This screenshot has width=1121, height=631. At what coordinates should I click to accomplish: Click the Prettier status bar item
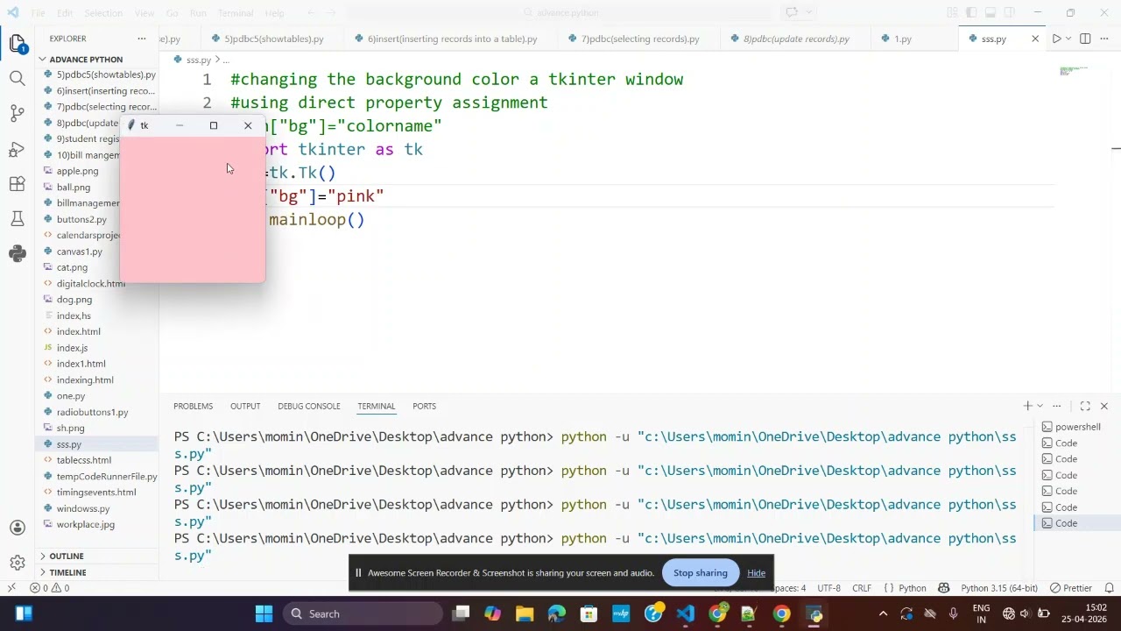pyautogui.click(x=1070, y=588)
